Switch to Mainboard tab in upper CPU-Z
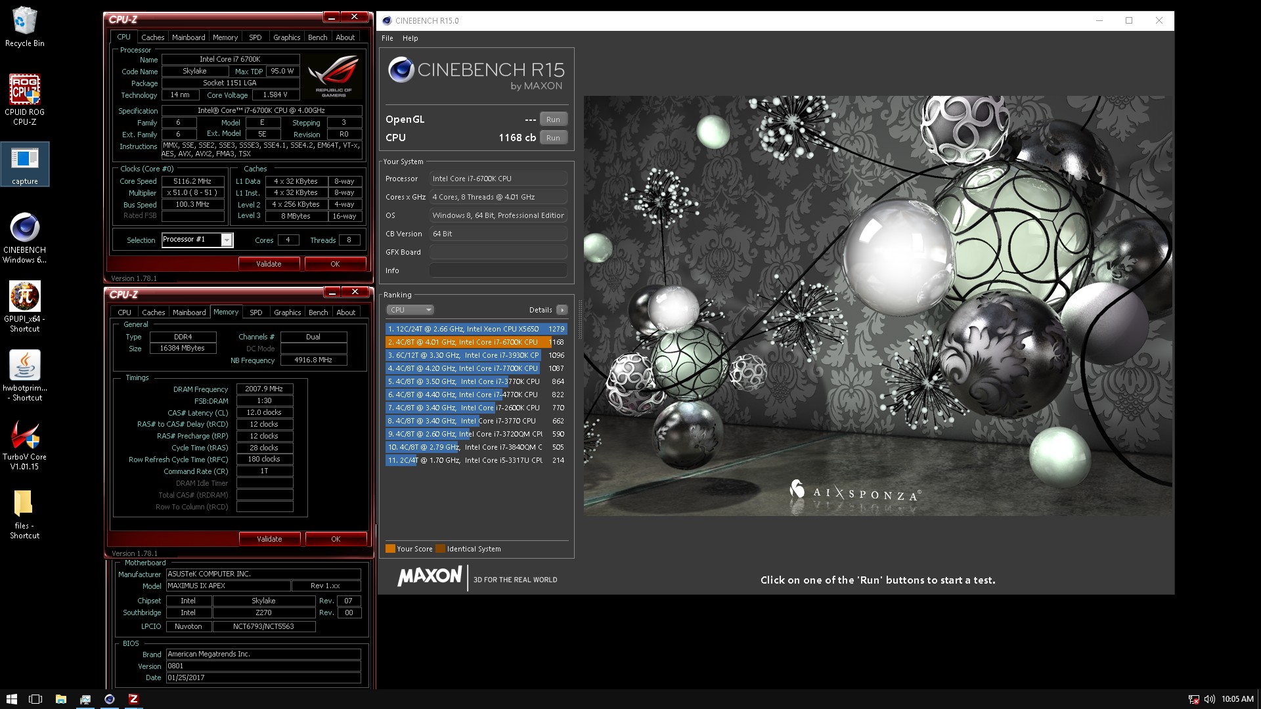Viewport: 1261px width, 709px height. 188,37
